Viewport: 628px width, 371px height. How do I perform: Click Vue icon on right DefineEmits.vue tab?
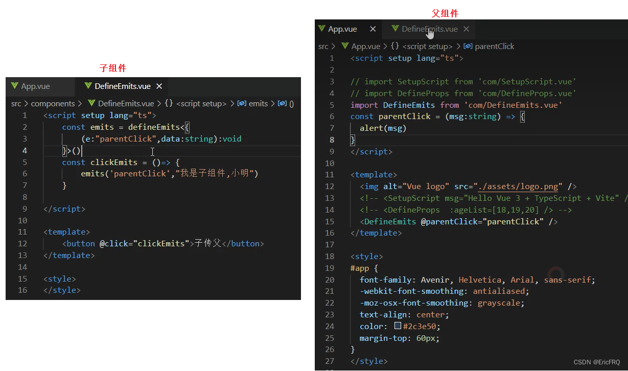396,29
